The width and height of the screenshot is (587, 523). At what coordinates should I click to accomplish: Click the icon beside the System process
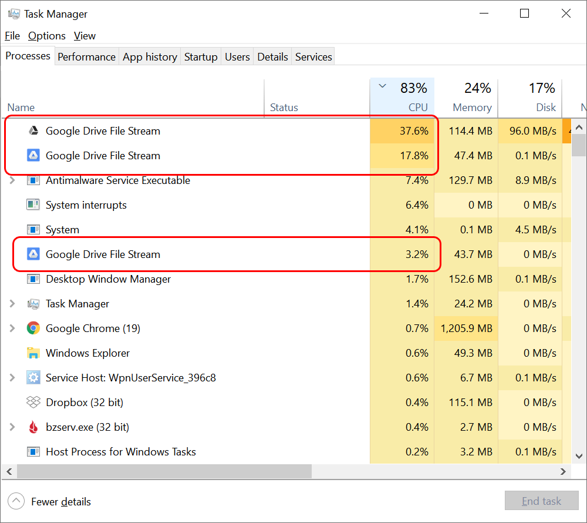33,229
